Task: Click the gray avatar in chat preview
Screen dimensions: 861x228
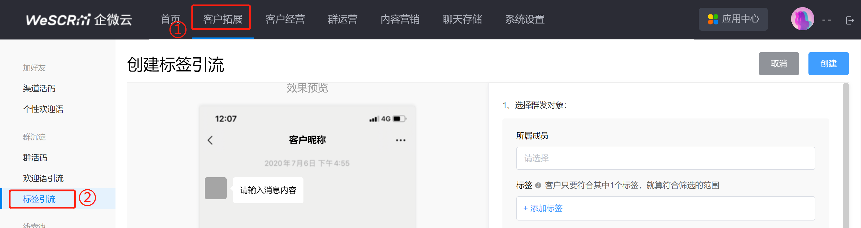Action: click(x=216, y=188)
